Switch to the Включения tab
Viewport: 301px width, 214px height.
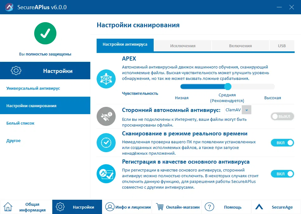click(x=240, y=46)
